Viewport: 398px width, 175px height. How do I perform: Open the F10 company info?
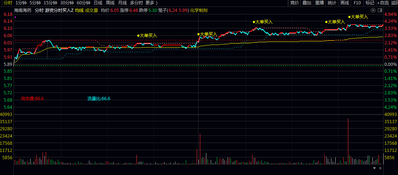357,3
